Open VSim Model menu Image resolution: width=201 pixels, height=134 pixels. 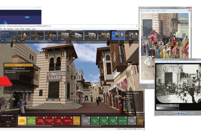pos(17,29)
